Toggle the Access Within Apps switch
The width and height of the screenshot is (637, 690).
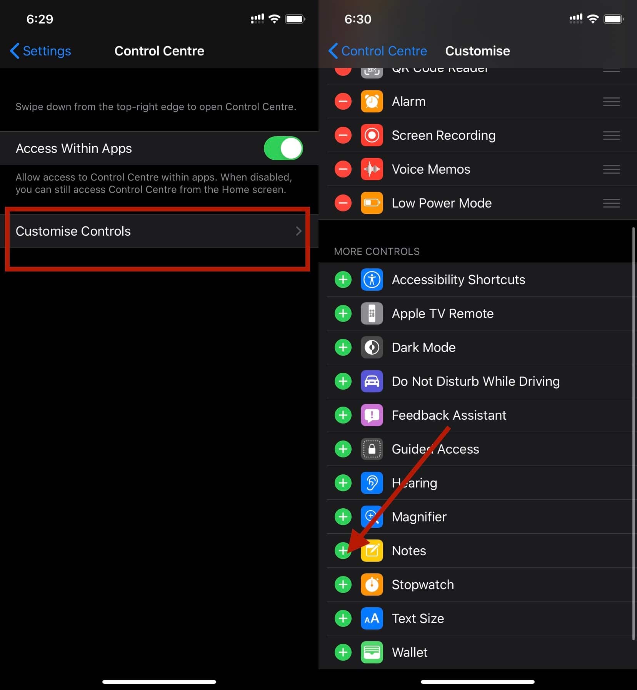point(283,148)
